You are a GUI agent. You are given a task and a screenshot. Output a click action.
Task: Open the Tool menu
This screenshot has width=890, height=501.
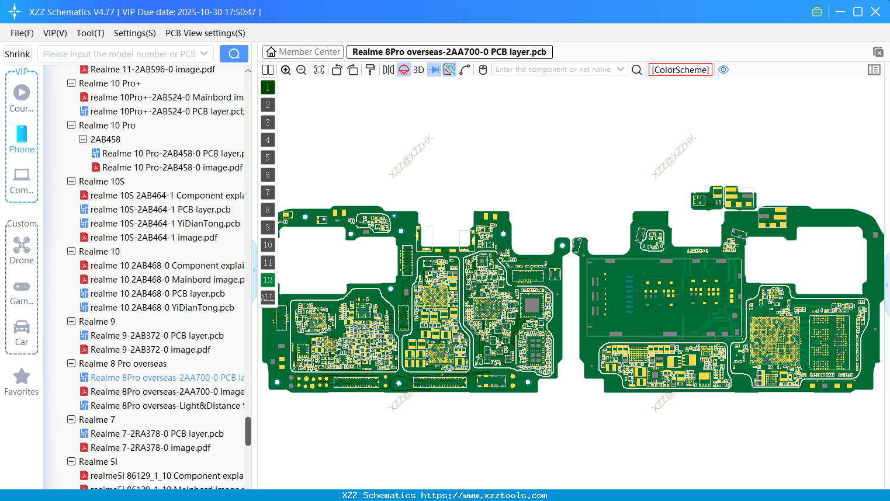90,33
